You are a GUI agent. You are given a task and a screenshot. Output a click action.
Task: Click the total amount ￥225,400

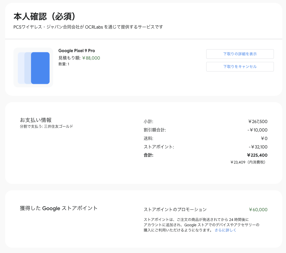click(257, 155)
